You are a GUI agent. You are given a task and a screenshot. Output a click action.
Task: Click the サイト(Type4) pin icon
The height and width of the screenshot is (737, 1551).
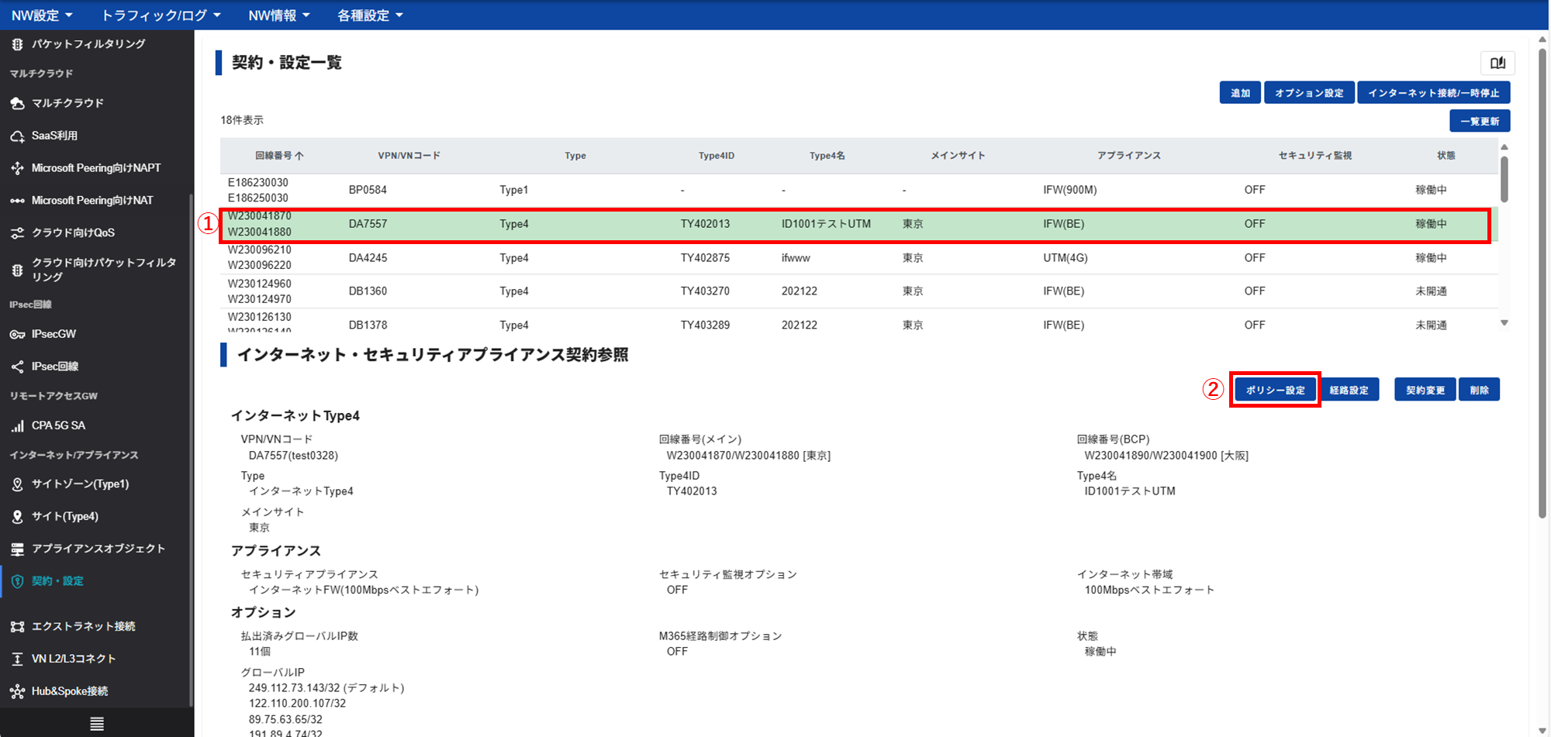17,516
